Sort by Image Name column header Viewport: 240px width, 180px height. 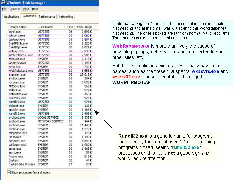coord(21,27)
